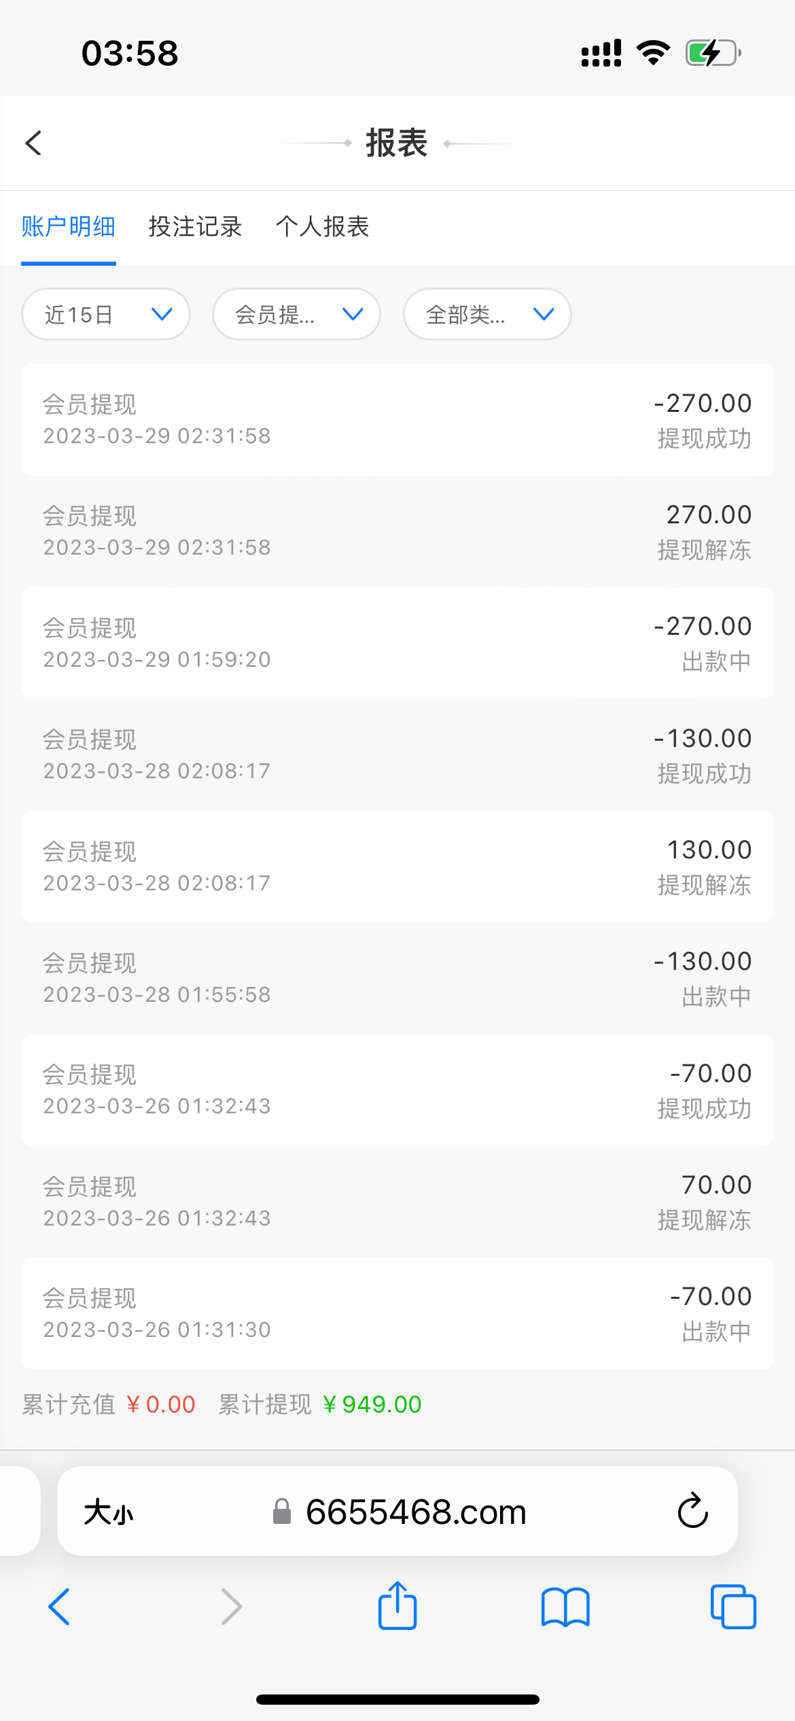
Task: Open the 01:59:20 -270.00 出款中 record
Action: pyautogui.click(x=397, y=643)
